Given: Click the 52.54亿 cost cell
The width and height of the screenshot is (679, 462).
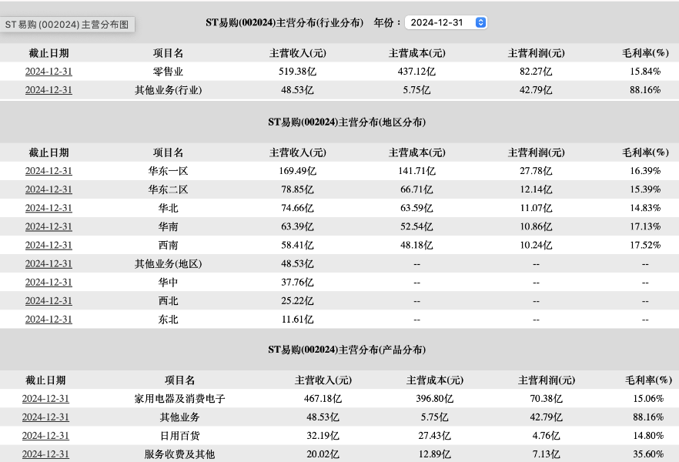Looking at the screenshot, I should click(416, 227).
